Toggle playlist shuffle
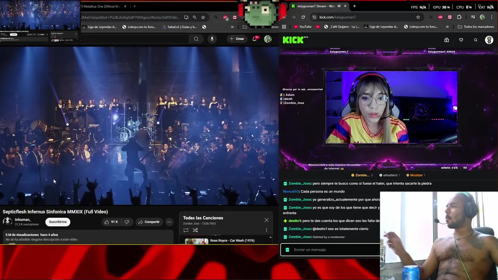This screenshot has height=280, width=498. coord(195,230)
